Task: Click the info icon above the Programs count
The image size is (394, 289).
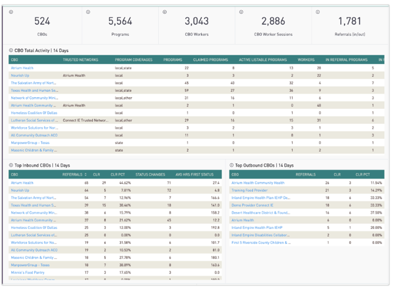Action: pos(88,12)
